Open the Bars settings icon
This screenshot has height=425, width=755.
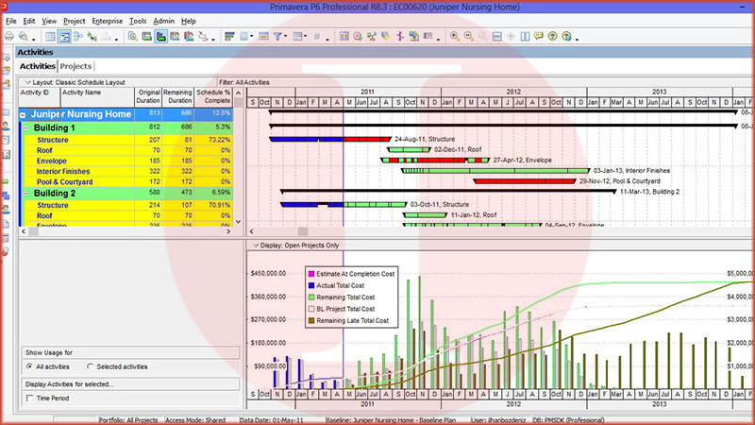point(297,36)
